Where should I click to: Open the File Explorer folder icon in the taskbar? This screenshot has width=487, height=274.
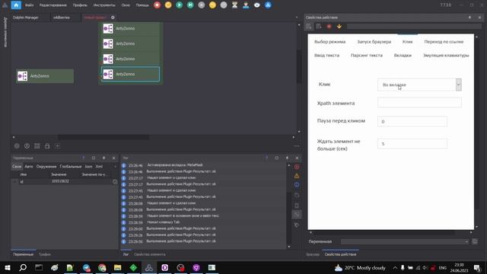point(117,267)
